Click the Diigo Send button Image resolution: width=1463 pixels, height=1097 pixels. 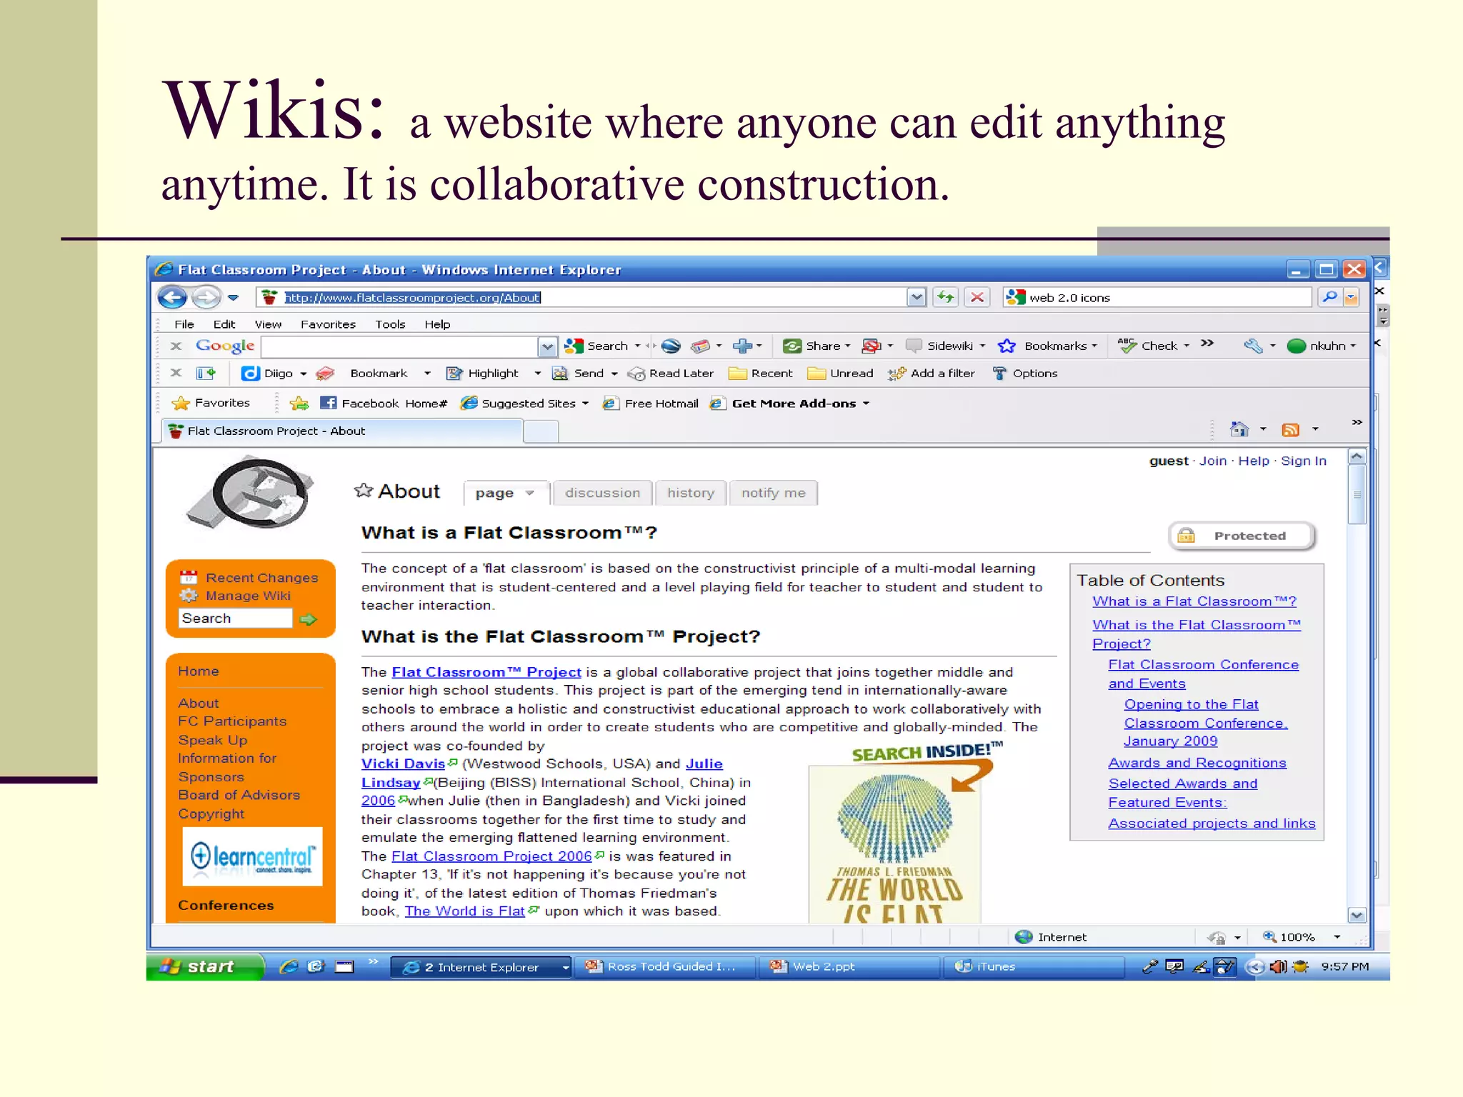click(x=579, y=374)
